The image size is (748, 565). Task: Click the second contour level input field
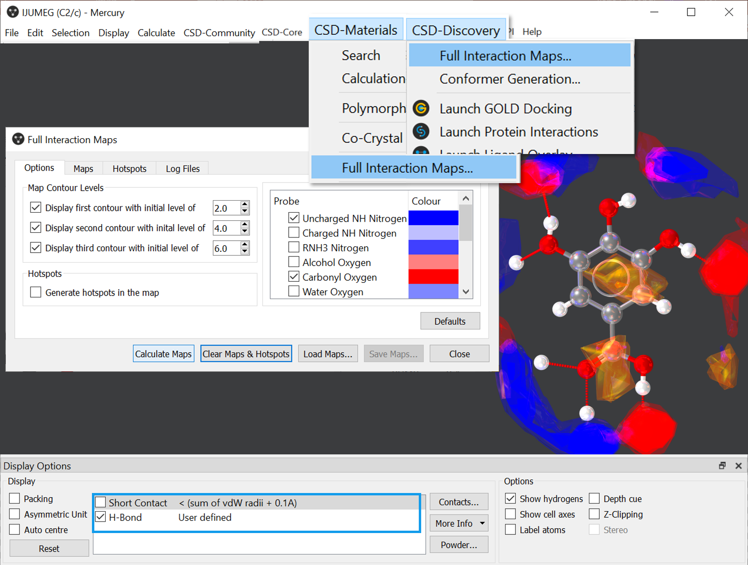(x=226, y=228)
